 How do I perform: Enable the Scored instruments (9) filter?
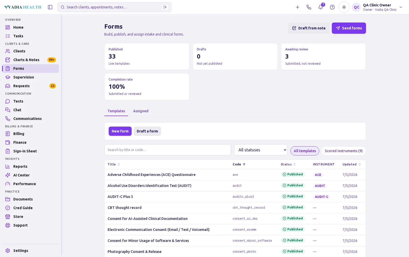344,151
